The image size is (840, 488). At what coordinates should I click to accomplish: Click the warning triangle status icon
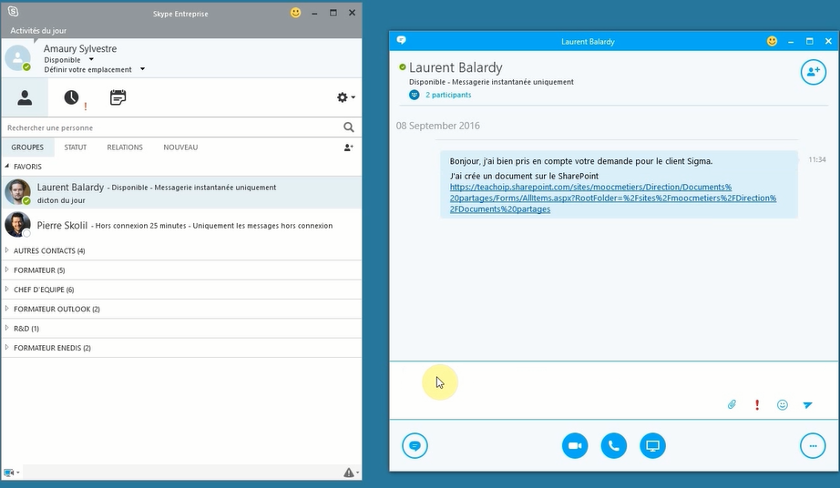349,472
